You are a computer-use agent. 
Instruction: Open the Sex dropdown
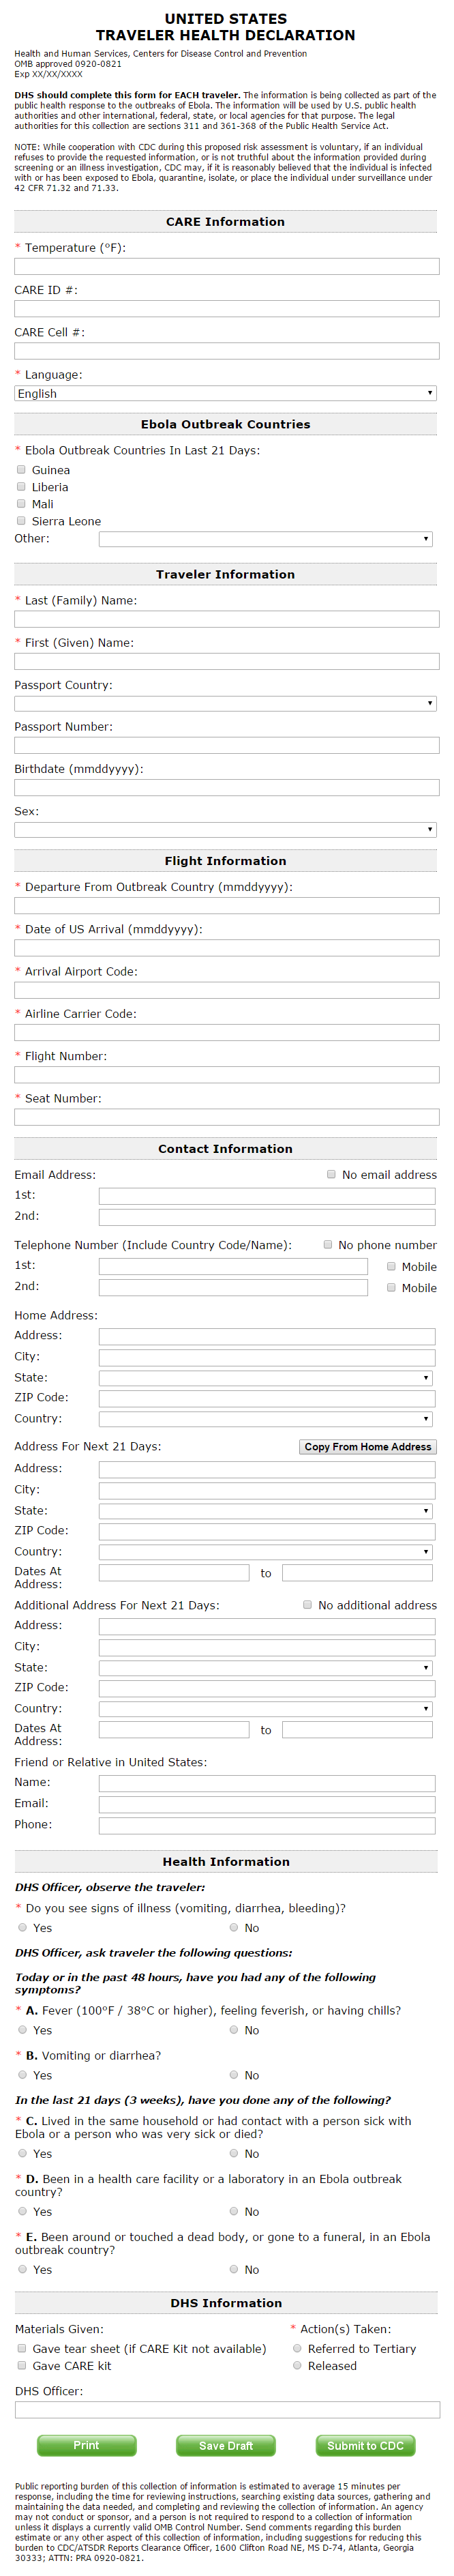click(x=226, y=829)
